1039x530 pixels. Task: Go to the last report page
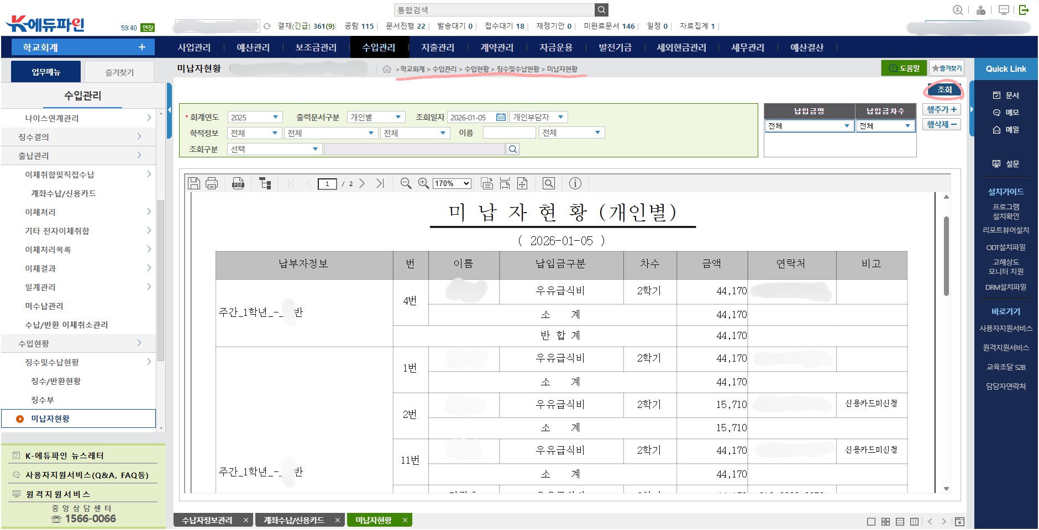pyautogui.click(x=380, y=184)
